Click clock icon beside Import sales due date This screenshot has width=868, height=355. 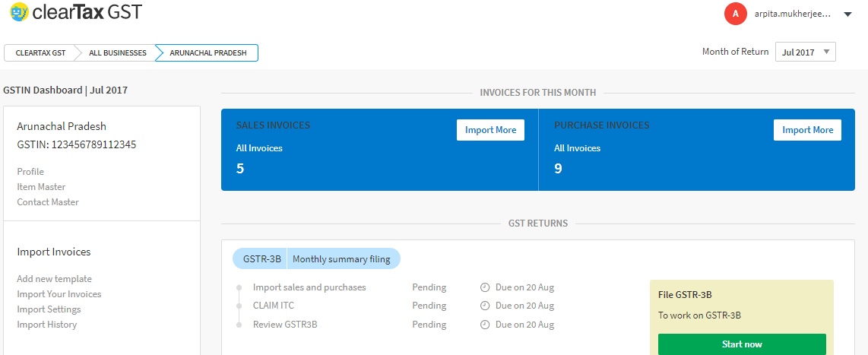pos(485,287)
